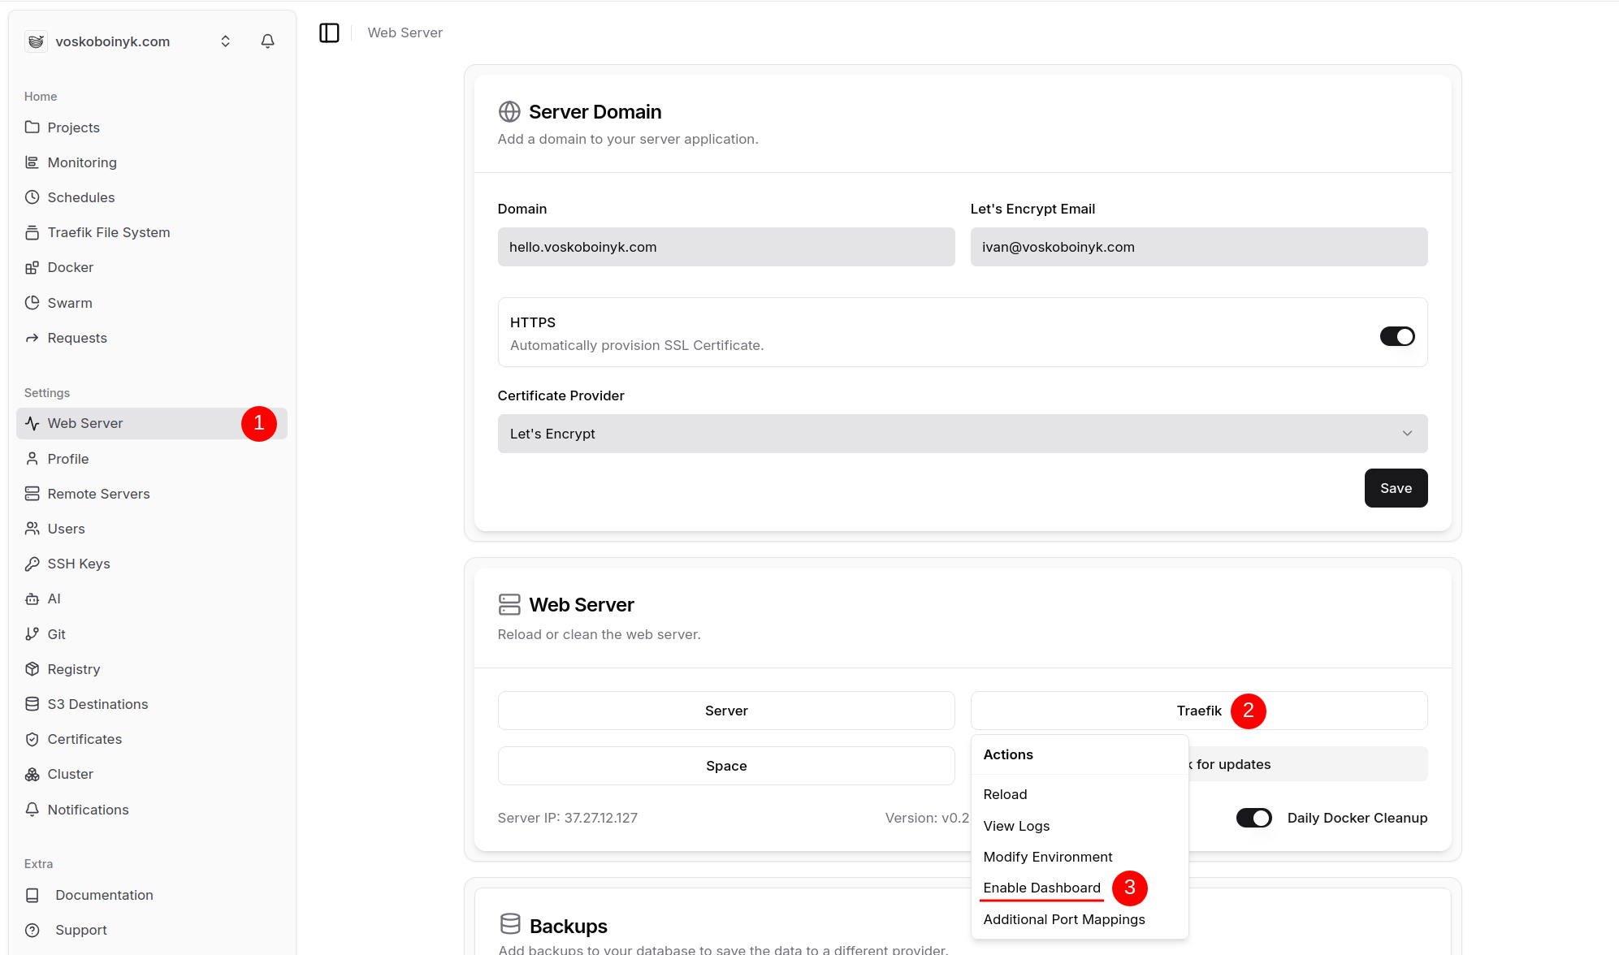Open Remote Servers settings
This screenshot has height=955, width=1619.
point(151,494)
